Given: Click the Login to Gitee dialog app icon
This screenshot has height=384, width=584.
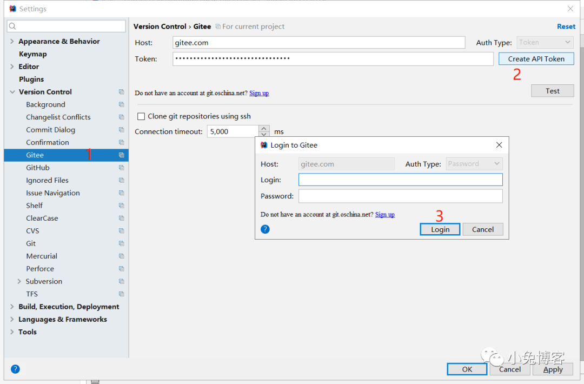Looking at the screenshot, I should point(264,145).
